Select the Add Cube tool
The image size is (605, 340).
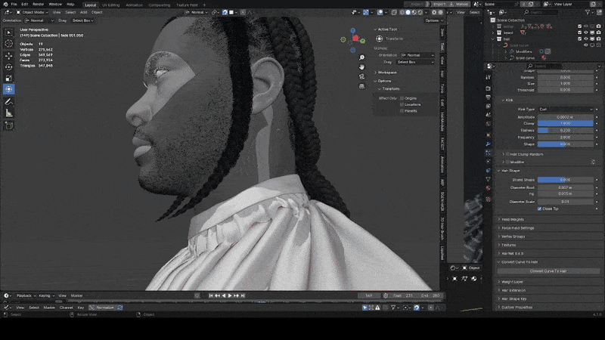point(8,125)
